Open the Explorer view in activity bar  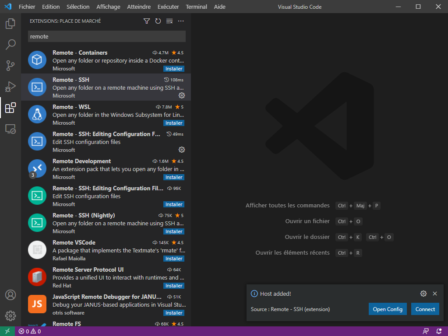pos(11,24)
